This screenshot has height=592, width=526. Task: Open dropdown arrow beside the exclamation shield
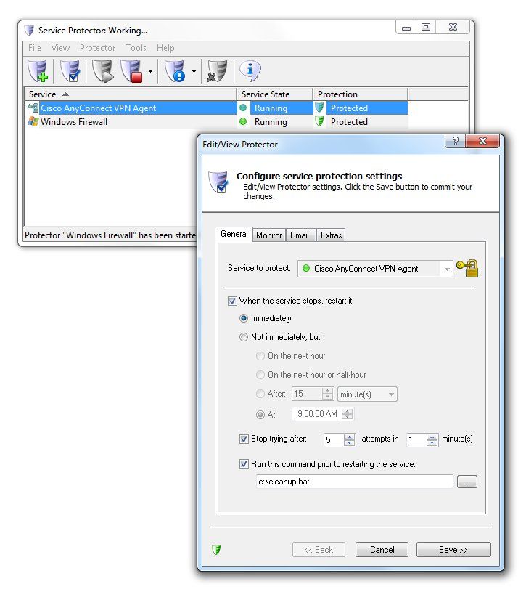tap(194, 72)
